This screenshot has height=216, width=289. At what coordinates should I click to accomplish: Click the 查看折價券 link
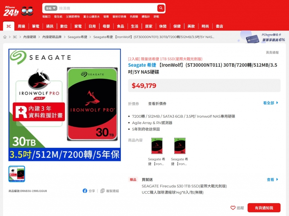[x=157, y=104]
